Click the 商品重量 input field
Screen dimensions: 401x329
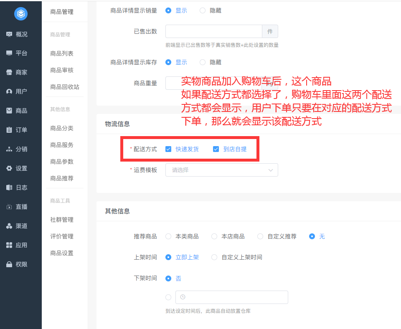214,83
